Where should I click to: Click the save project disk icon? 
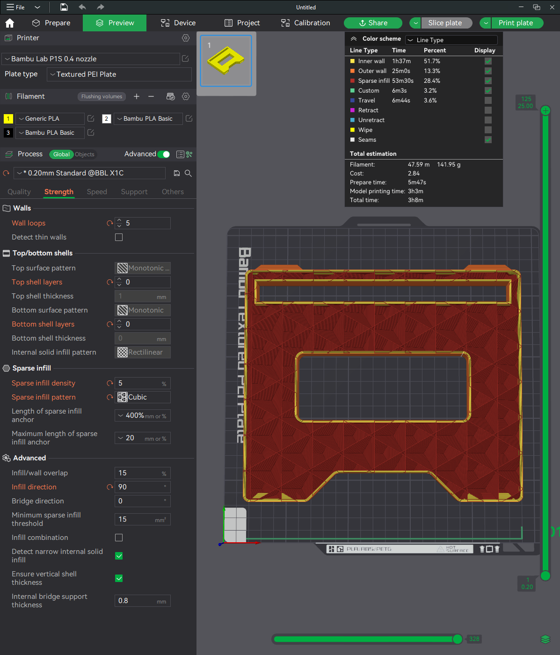[64, 7]
